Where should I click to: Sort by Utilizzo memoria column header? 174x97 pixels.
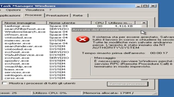121,23
